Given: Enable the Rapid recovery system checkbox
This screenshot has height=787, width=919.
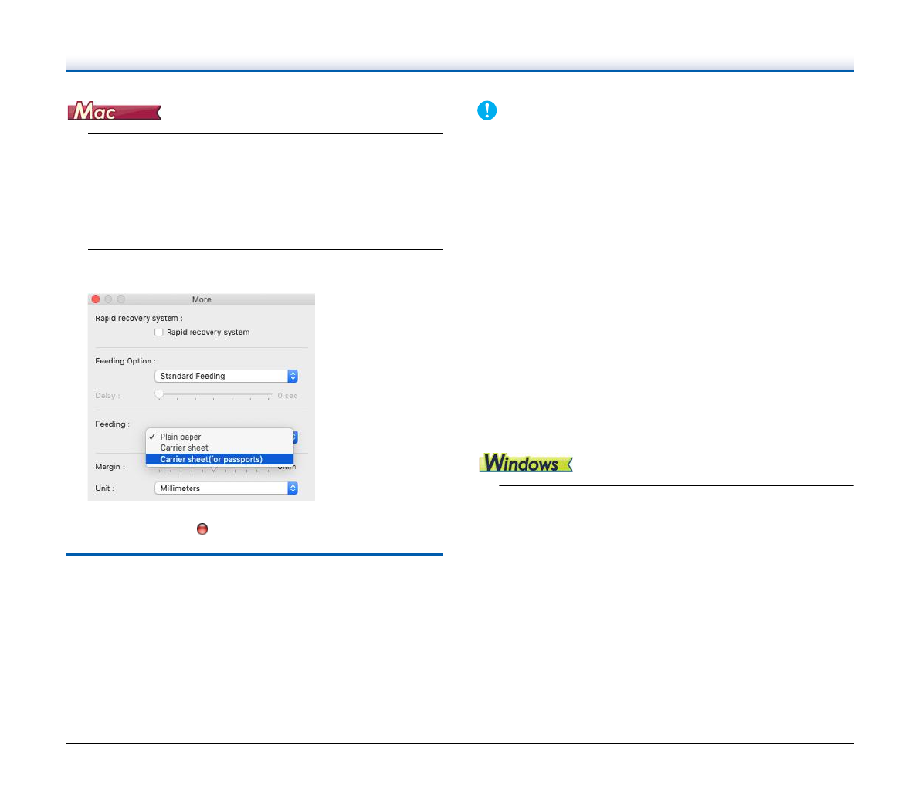Looking at the screenshot, I should [x=159, y=333].
